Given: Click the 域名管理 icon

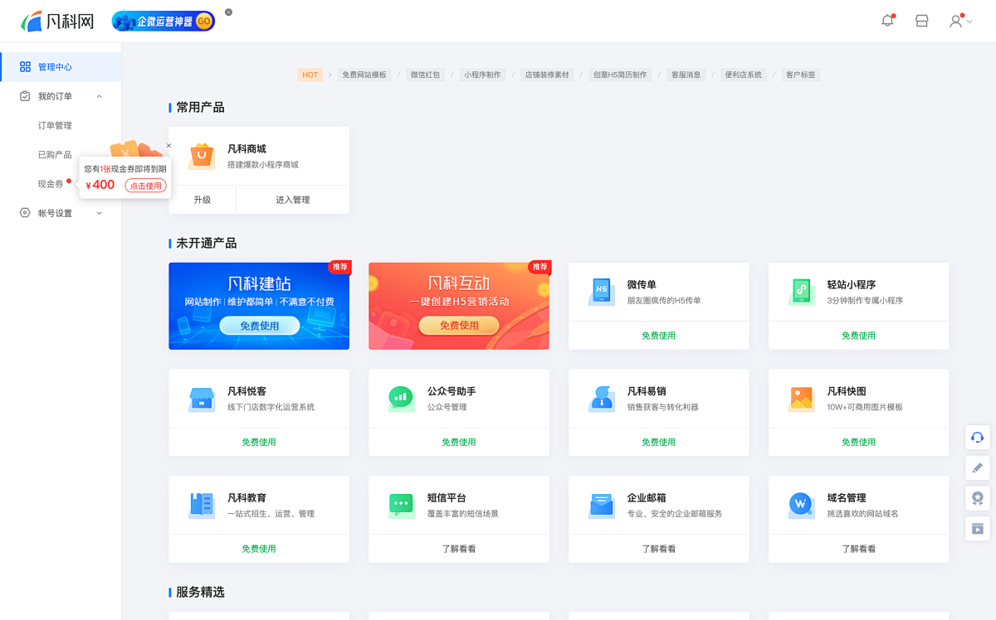Looking at the screenshot, I should 801,505.
